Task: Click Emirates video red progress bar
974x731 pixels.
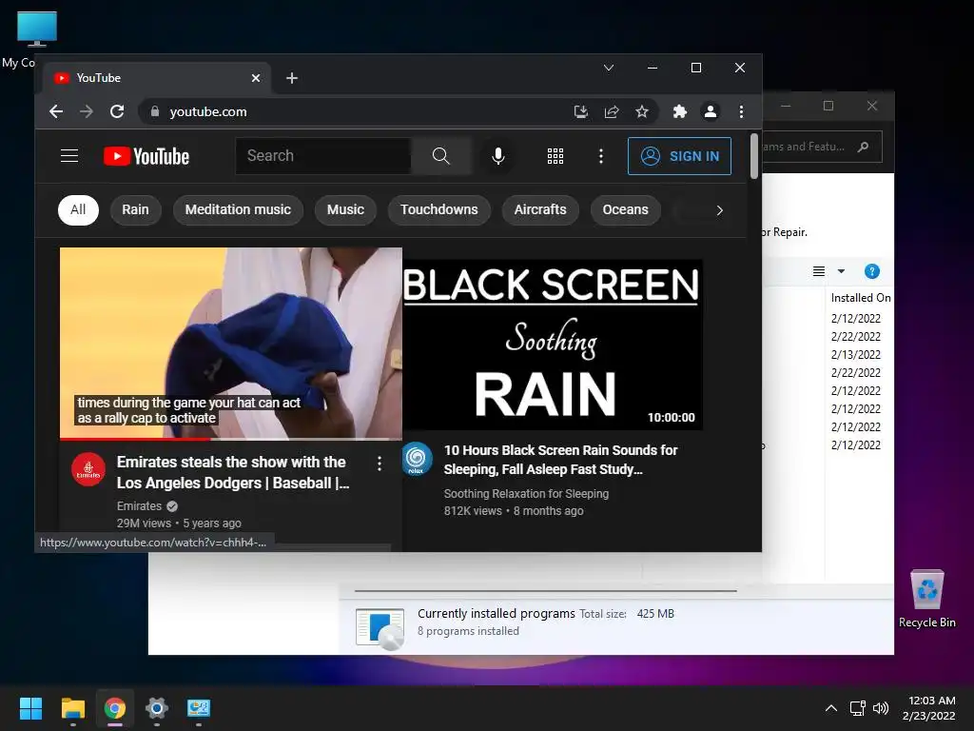Action: (x=135, y=439)
